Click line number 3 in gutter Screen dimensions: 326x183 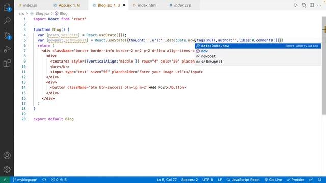25,29
